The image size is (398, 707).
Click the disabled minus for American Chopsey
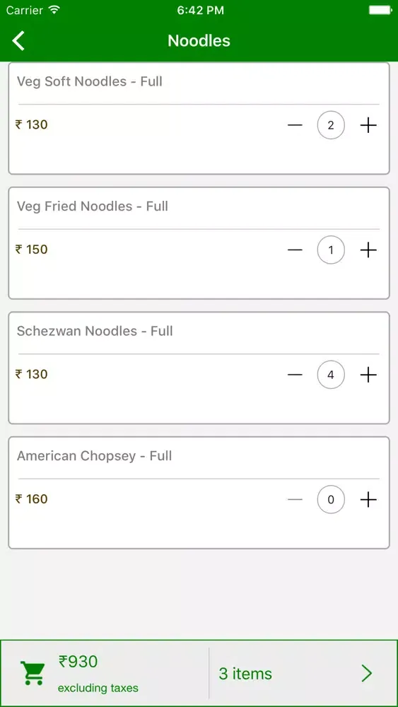[295, 499]
